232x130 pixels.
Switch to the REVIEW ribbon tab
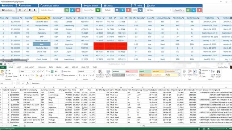click(x=59, y=67)
